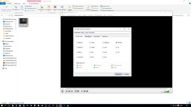This screenshot has width=191, height=107.
Task: Click VLC cone icon on taskbar
Action: tap(61, 106)
